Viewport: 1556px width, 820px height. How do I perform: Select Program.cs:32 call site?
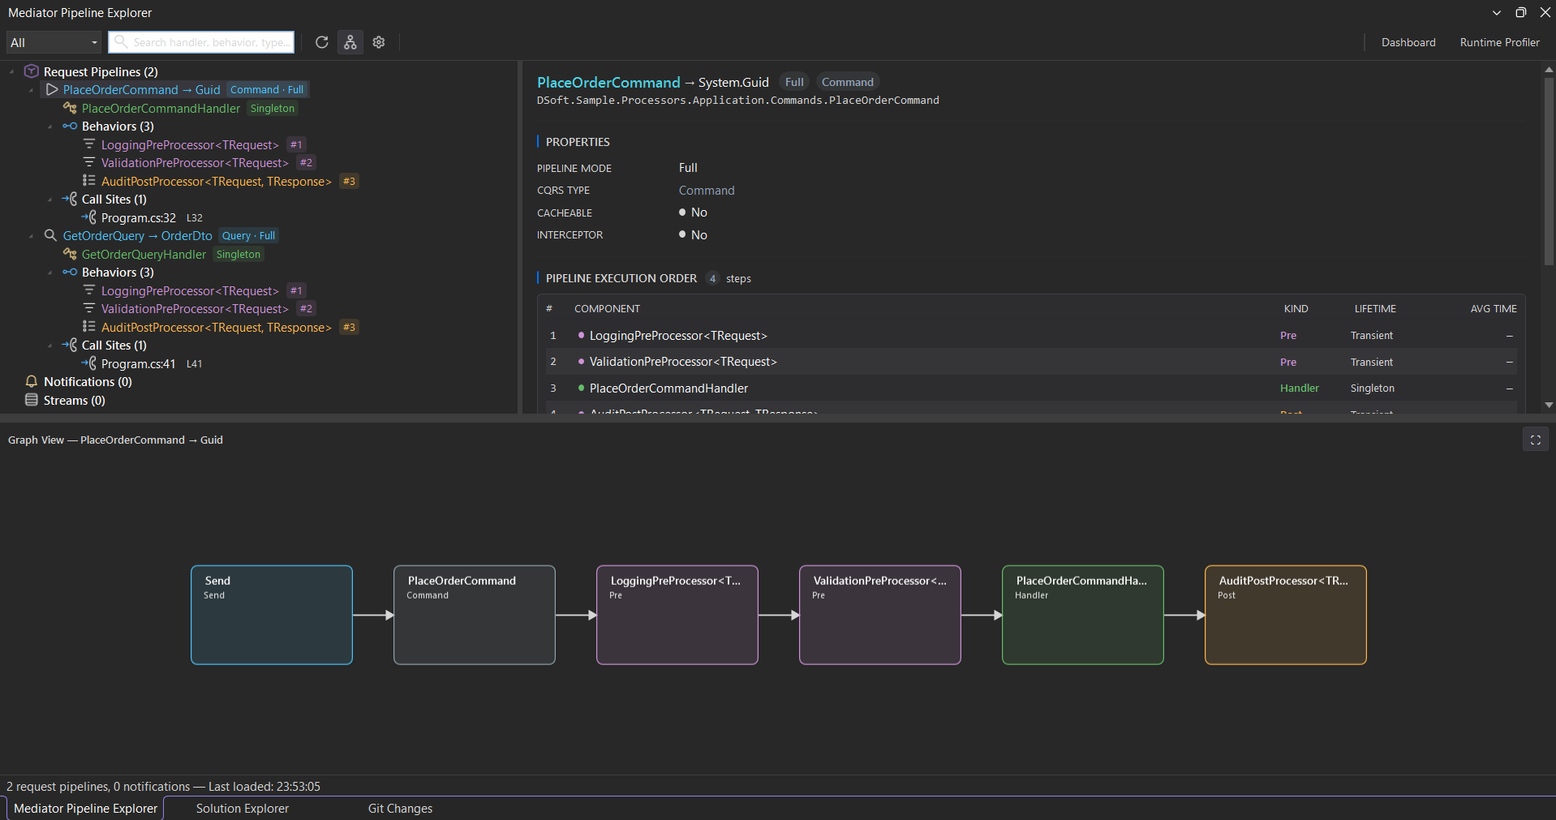[x=139, y=217]
